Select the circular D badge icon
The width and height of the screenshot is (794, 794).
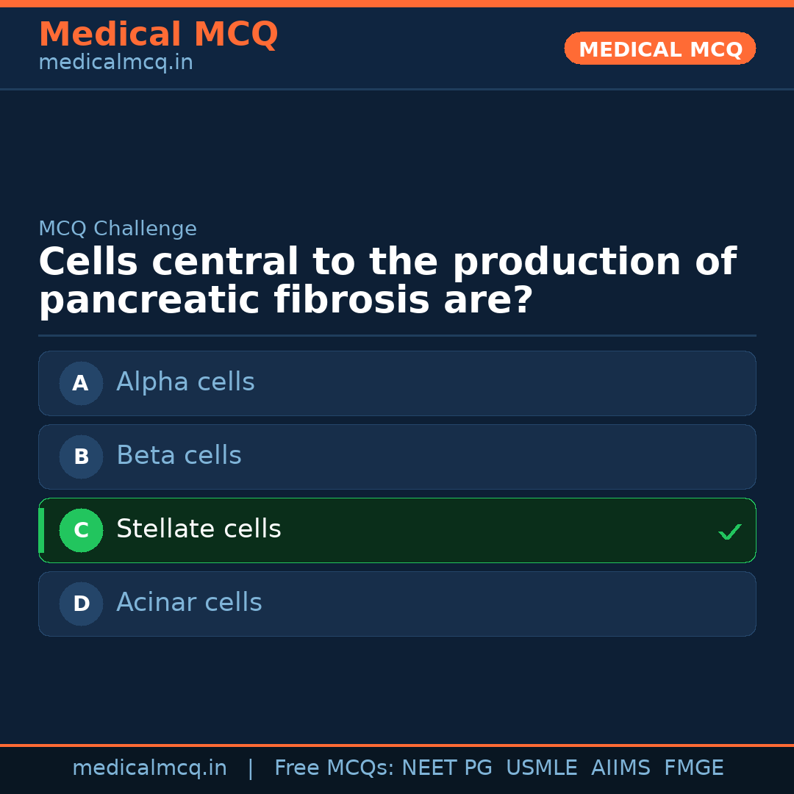(81, 604)
